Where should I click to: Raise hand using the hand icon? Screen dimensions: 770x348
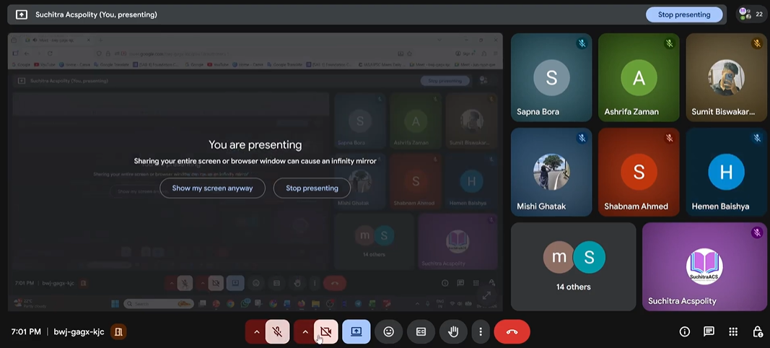pyautogui.click(x=453, y=332)
